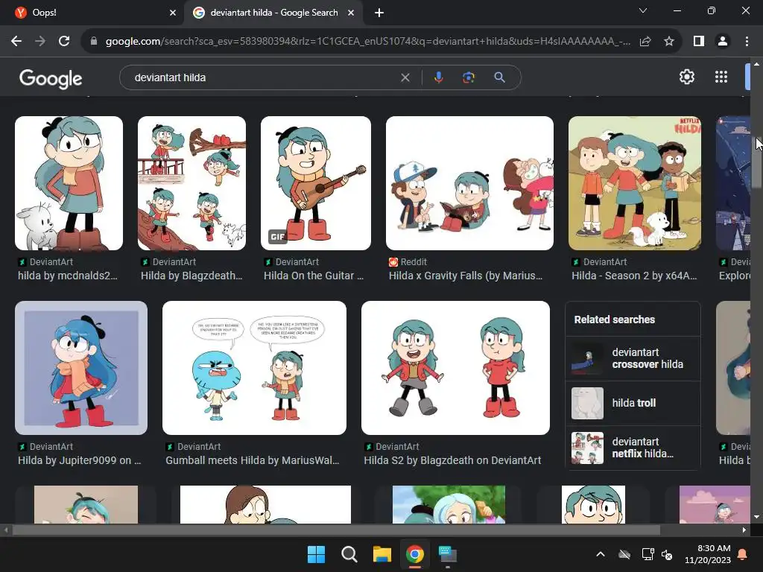Select related search hilda troll
Viewport: 763px width, 572px height.
tap(633, 403)
